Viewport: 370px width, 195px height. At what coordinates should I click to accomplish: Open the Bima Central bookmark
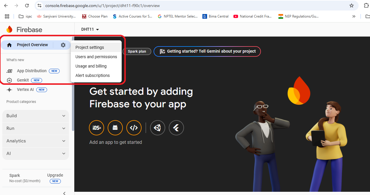pos(216,16)
